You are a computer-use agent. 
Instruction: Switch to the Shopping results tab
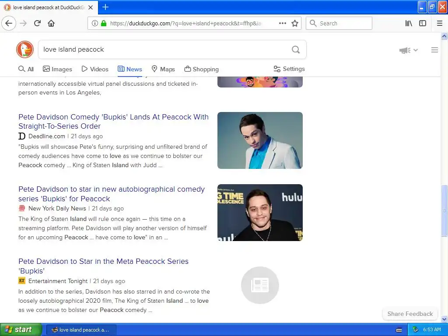pos(201,69)
